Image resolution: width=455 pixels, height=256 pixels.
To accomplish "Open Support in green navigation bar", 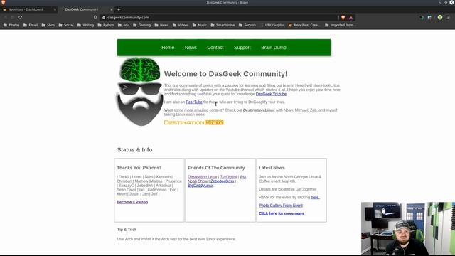I will 242,48.
